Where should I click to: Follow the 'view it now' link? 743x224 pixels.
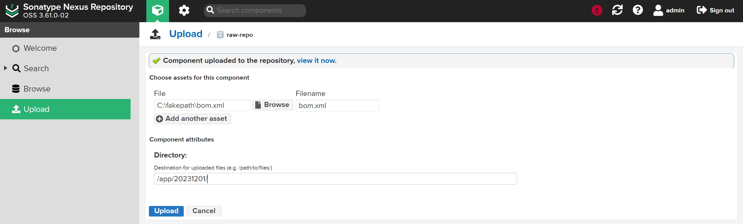tap(316, 61)
